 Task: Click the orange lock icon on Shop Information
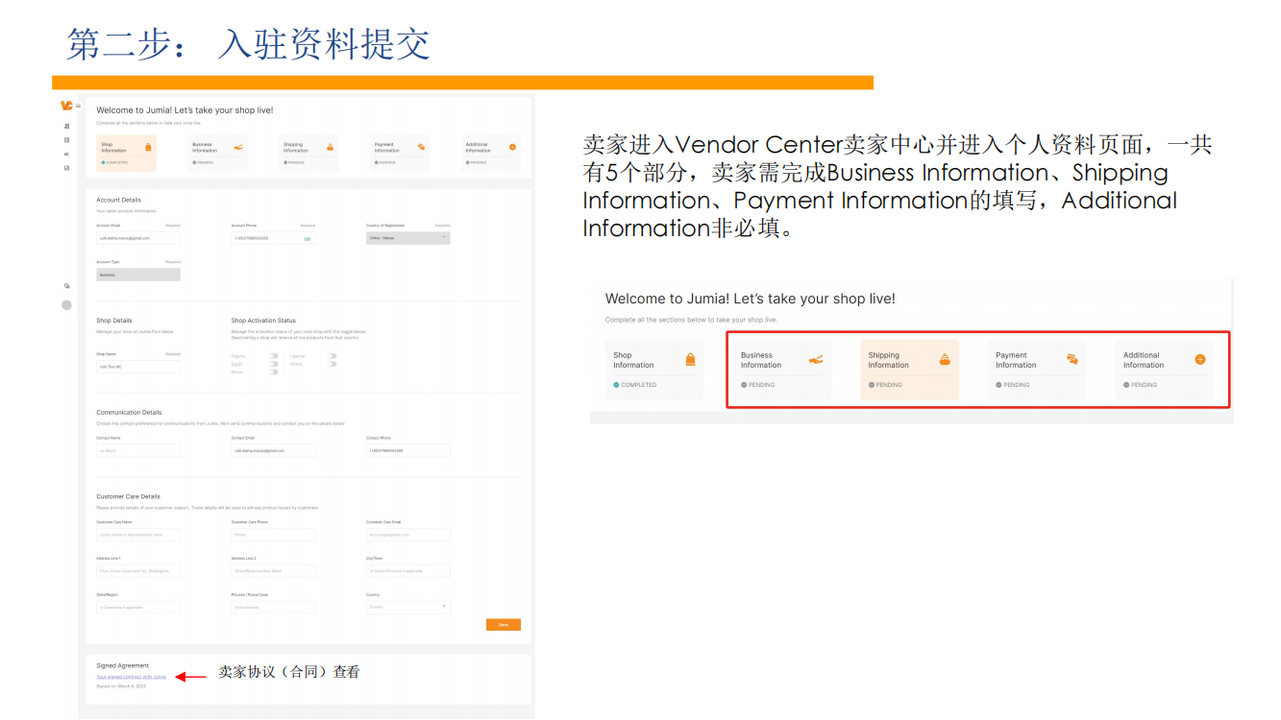coord(149,147)
